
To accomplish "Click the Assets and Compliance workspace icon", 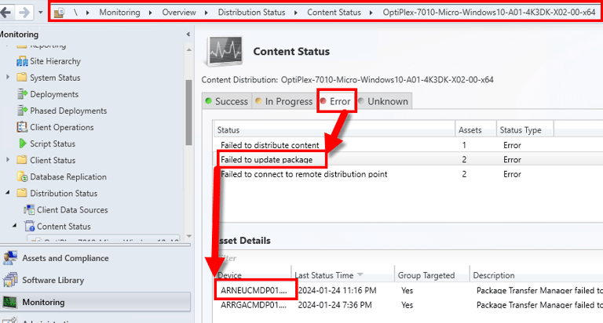I will [x=10, y=258].
